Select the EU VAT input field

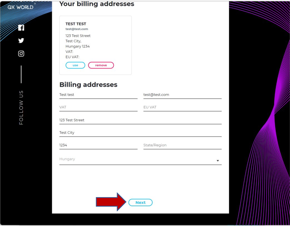tap(182, 107)
